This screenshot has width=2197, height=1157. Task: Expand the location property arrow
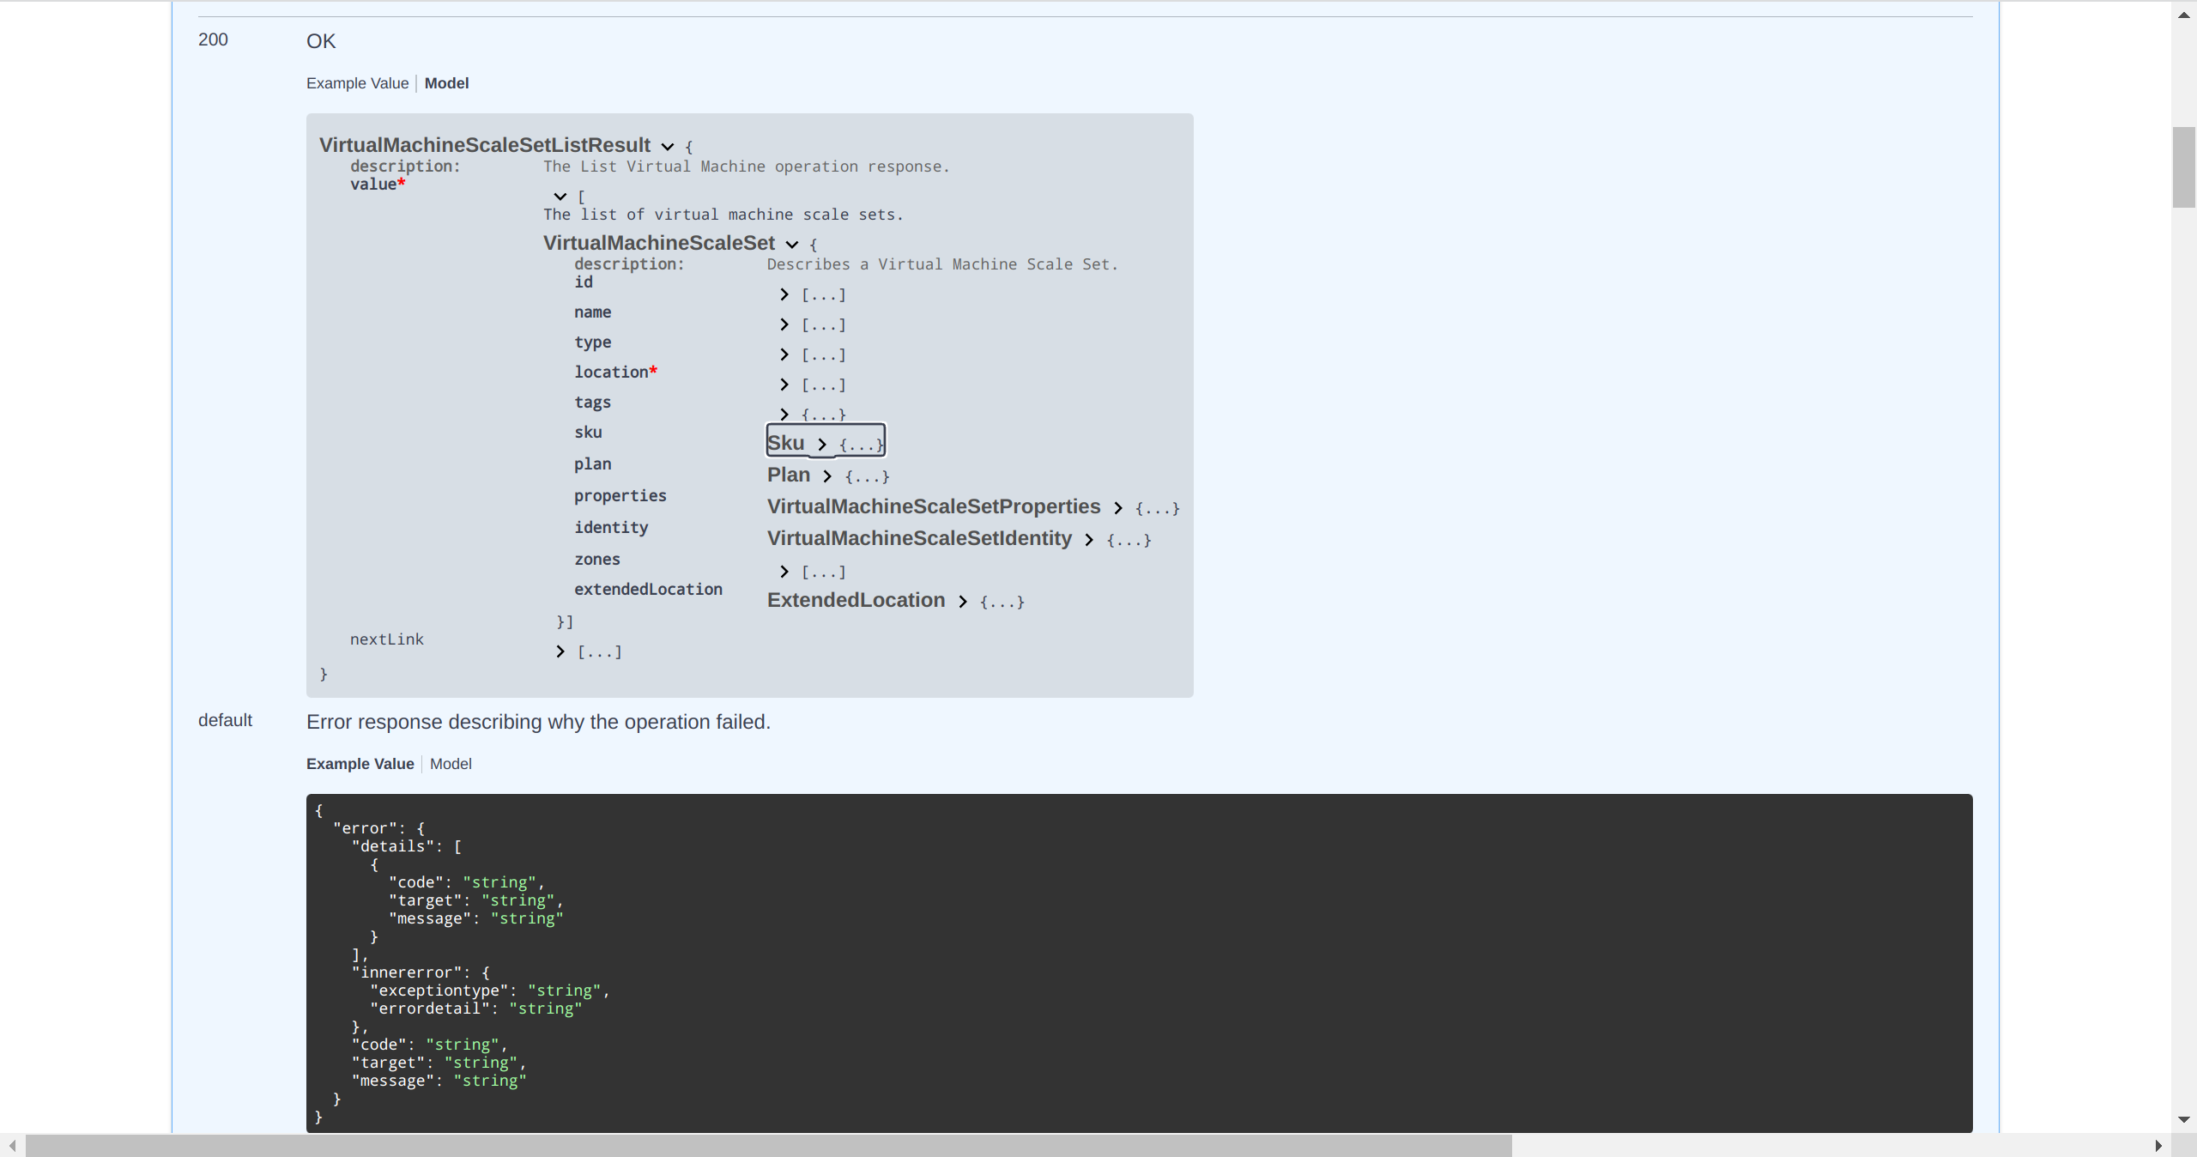click(784, 385)
